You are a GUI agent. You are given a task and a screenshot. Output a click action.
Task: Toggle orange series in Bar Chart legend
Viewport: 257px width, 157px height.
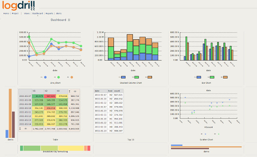(225, 77)
